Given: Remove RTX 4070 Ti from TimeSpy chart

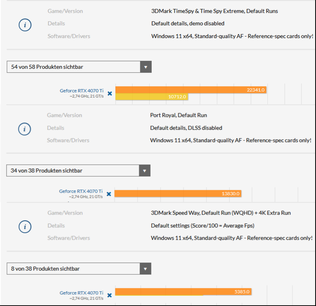Looking at the screenshot, I should pos(110,94).
